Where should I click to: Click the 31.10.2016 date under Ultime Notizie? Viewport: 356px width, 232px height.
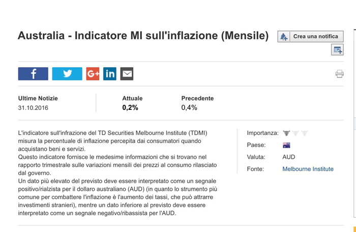point(33,108)
